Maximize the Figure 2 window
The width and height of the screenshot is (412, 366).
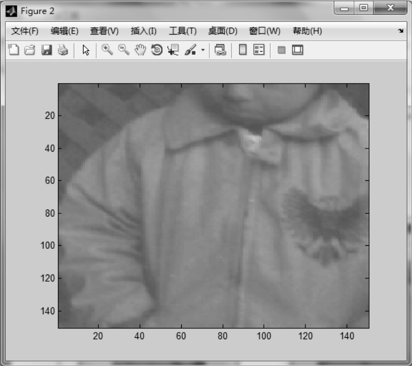coord(364,8)
